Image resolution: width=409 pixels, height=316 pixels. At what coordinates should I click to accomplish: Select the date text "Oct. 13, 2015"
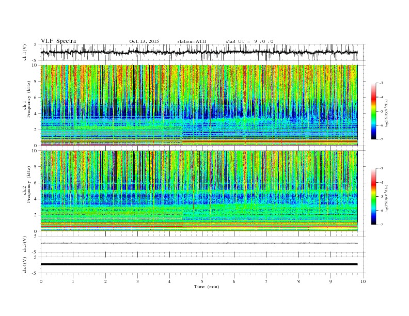144,41
